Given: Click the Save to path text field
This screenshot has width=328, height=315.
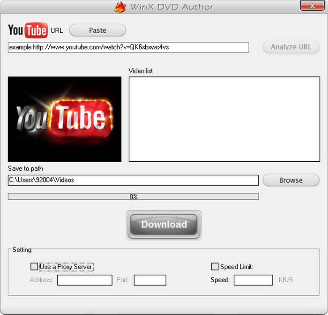Looking at the screenshot, I should tap(133, 180).
